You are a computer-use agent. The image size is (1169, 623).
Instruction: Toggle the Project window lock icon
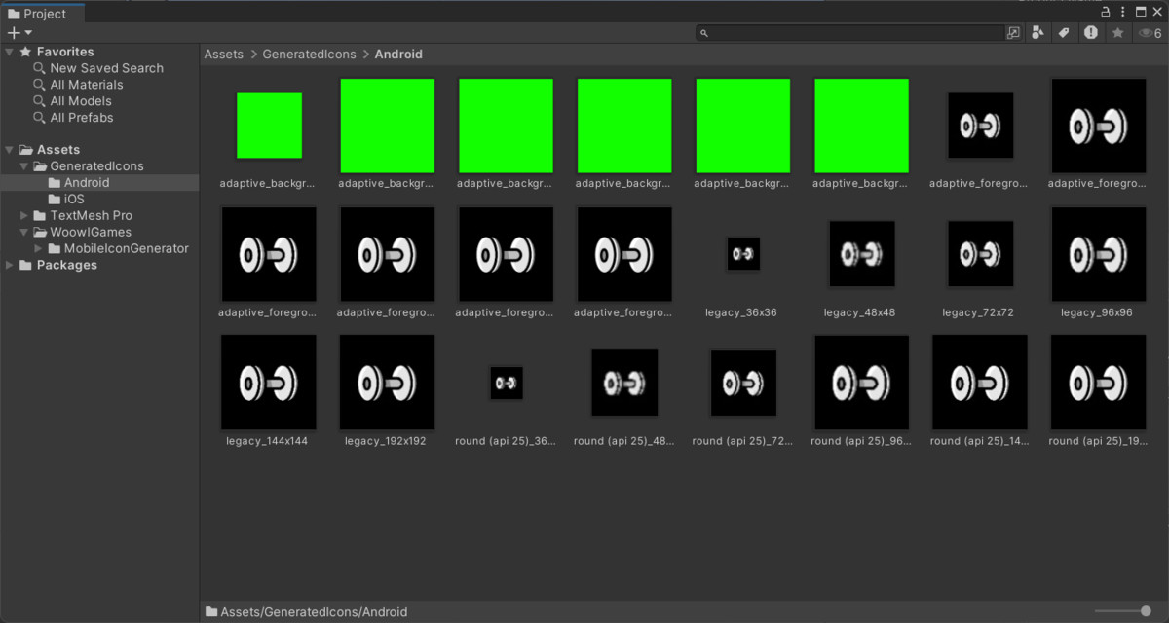coord(1106,13)
